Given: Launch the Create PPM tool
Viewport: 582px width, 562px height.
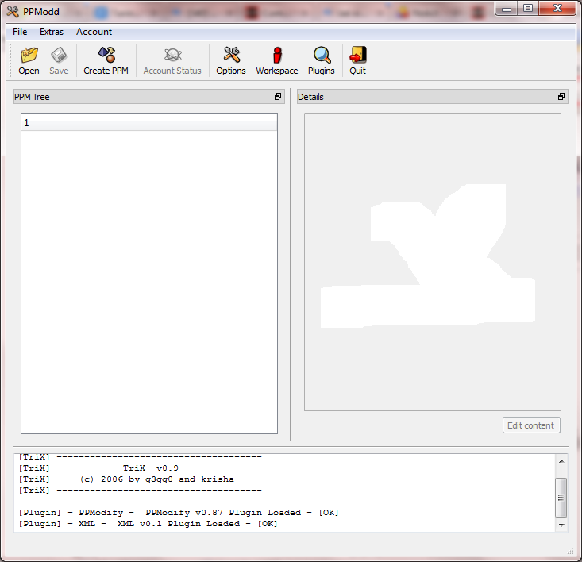Looking at the screenshot, I should (x=106, y=61).
